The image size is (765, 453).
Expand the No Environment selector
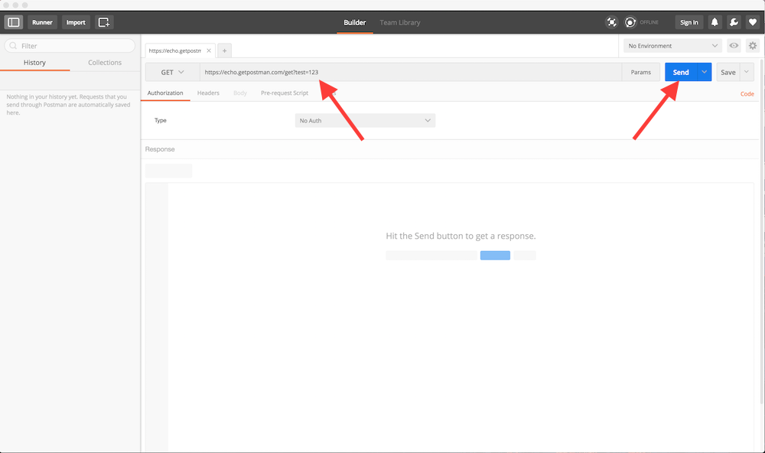pyautogui.click(x=672, y=45)
